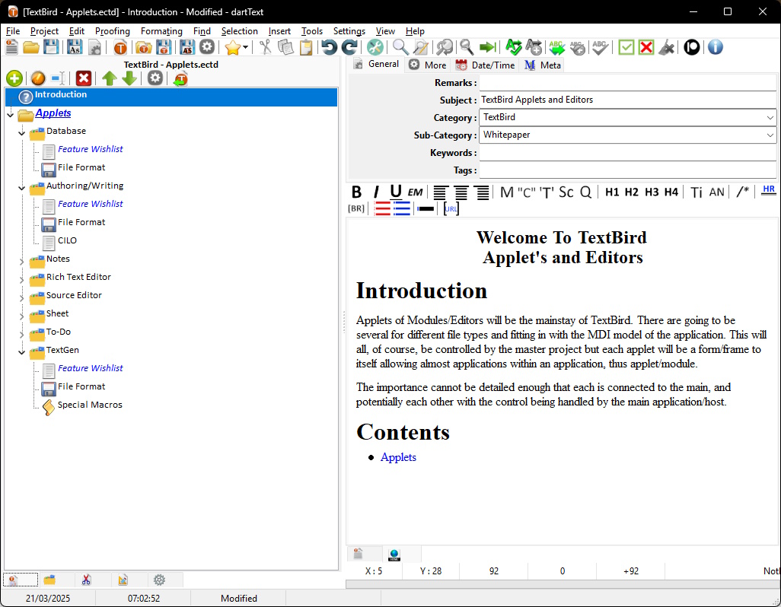Click the red numbered list icon
Viewport: 781px width, 607px height.
(383, 208)
